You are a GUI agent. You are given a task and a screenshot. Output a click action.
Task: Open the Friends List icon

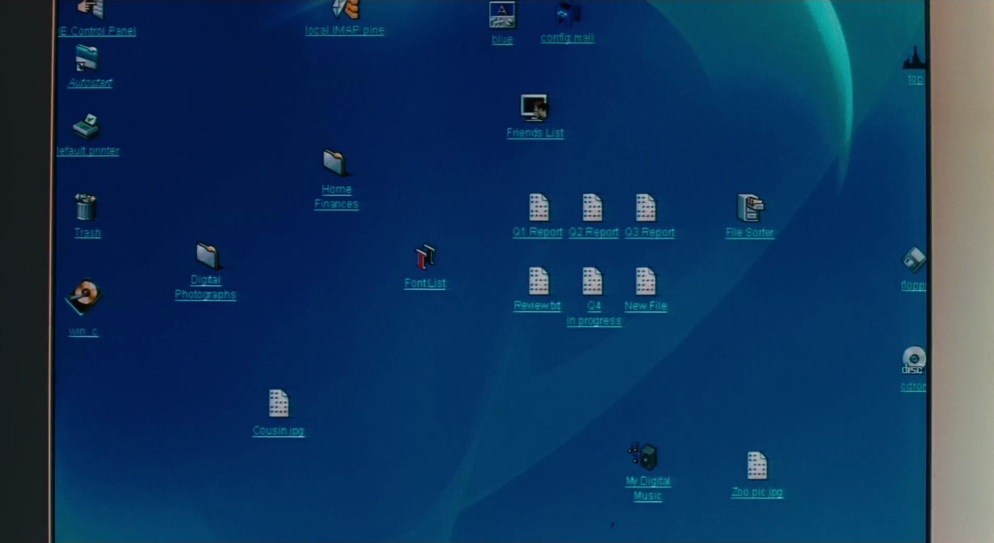pyautogui.click(x=535, y=108)
